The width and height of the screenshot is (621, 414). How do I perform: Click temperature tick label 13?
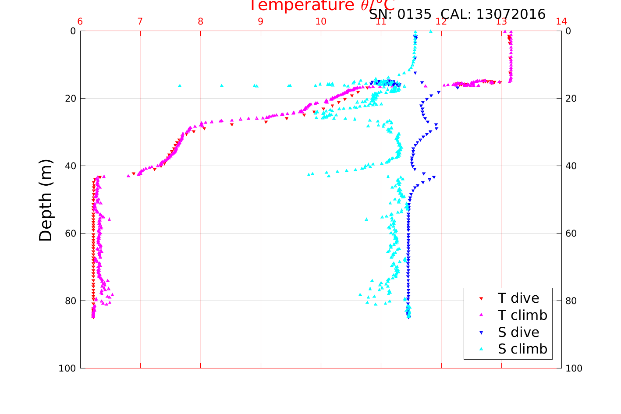tap(501, 22)
